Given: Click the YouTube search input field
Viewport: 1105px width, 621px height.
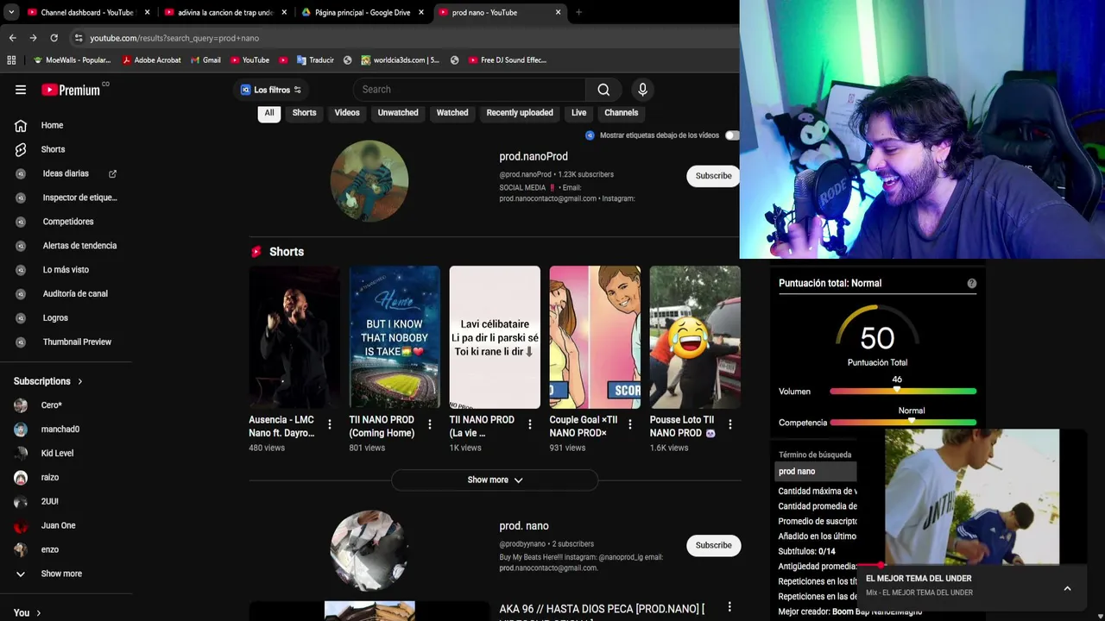Looking at the screenshot, I should pyautogui.click(x=470, y=90).
